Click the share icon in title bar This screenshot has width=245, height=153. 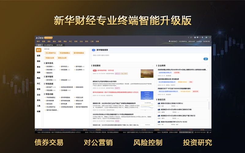200,37
